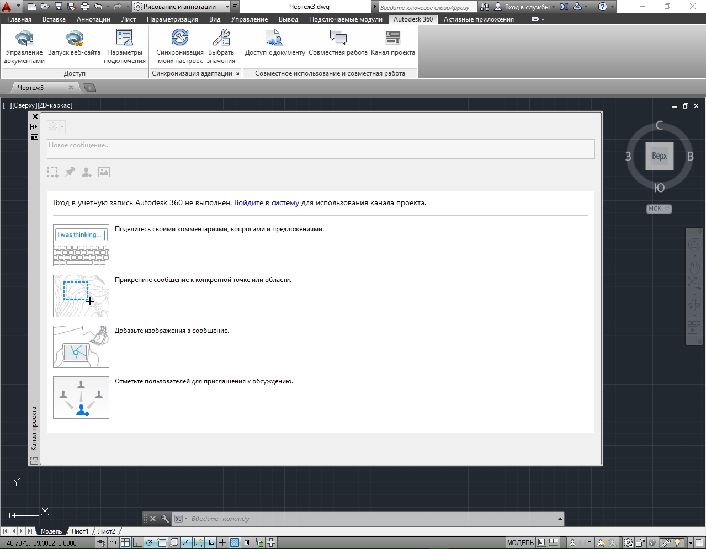Open Параметры подключения settings
Image resolution: width=706 pixels, height=549 pixels.
(x=125, y=46)
